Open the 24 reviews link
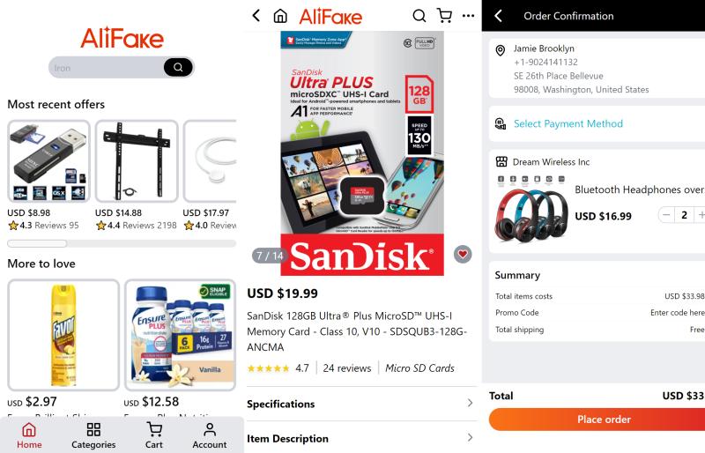This screenshot has height=453, width=705. [347, 368]
